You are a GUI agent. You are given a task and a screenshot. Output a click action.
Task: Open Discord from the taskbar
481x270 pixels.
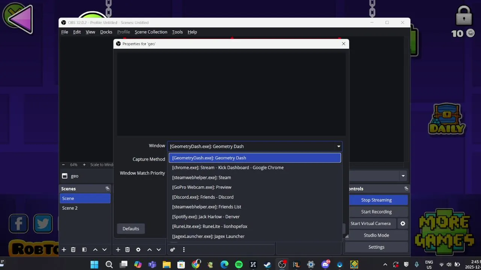coord(325,265)
